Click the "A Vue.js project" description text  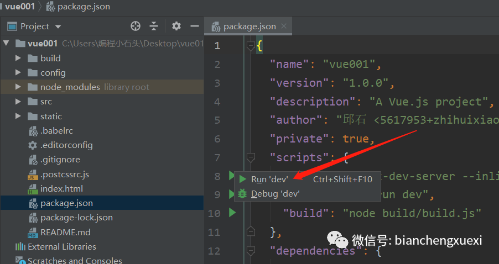pyautogui.click(x=429, y=102)
